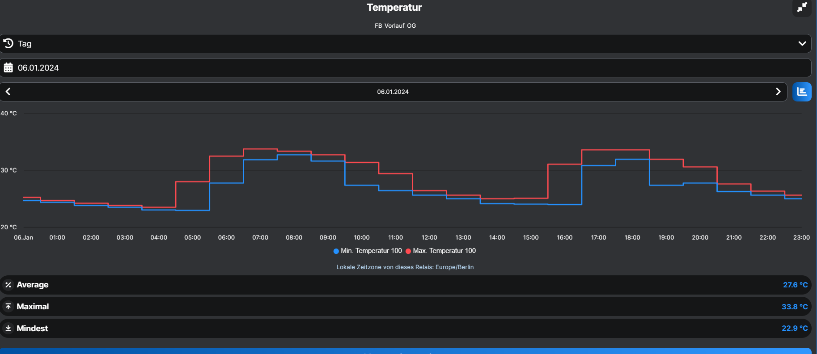The image size is (817, 354).
Task: Click the 27.6 °C average value
Action: pyautogui.click(x=795, y=285)
